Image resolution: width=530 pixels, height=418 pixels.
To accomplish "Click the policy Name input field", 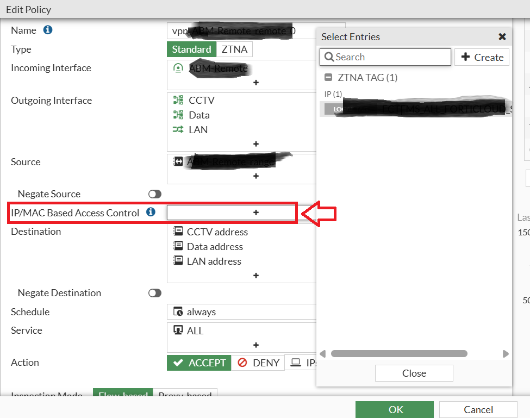I will [x=241, y=31].
